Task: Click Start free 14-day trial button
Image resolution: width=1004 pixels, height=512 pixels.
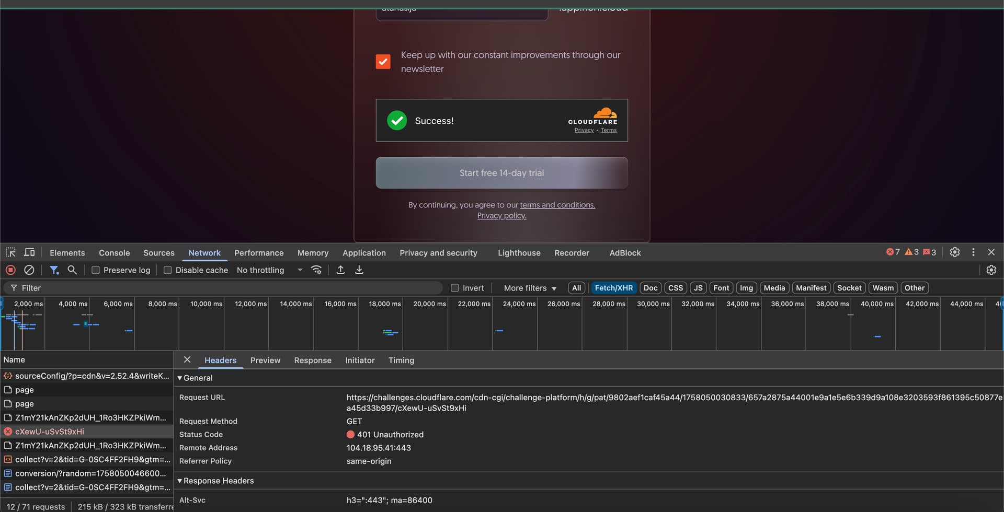Action: tap(501, 173)
